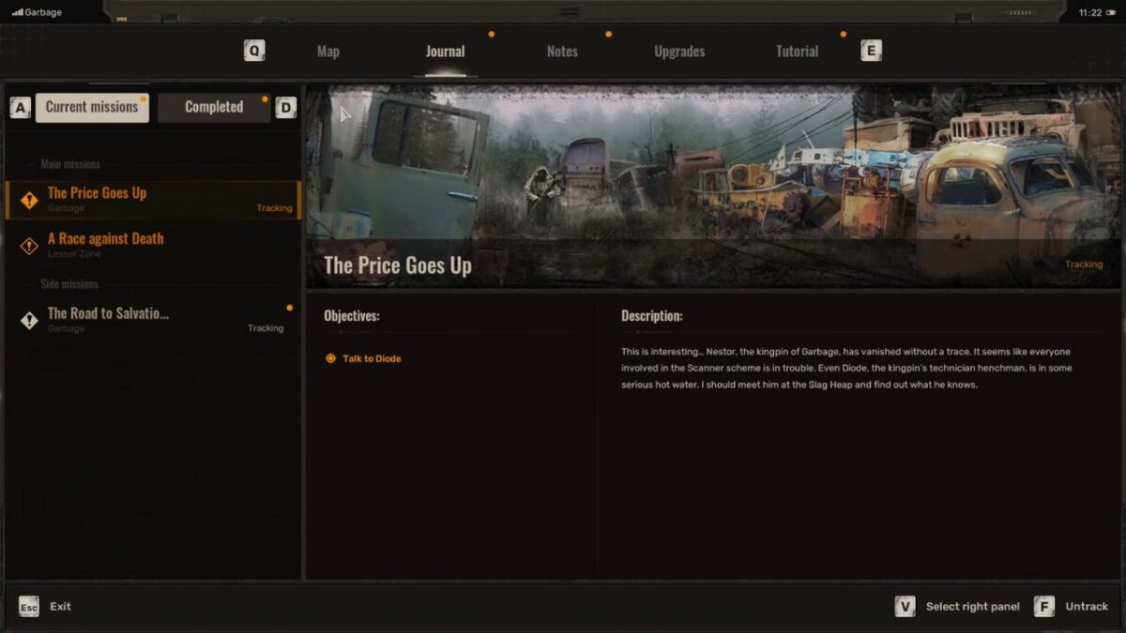The image size is (1126, 633).
Task: Click the Q key prompt icon
Action: tap(253, 51)
